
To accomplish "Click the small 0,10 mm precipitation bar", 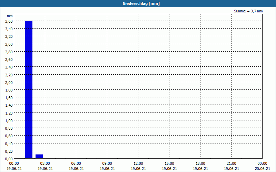I will [39, 157].
